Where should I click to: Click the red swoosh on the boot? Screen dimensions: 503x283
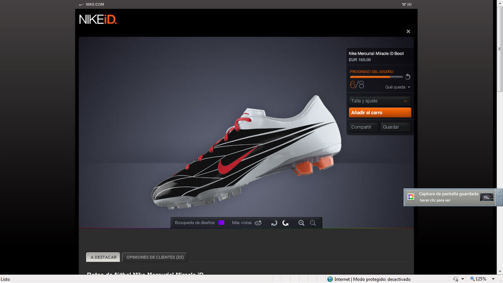236,162
